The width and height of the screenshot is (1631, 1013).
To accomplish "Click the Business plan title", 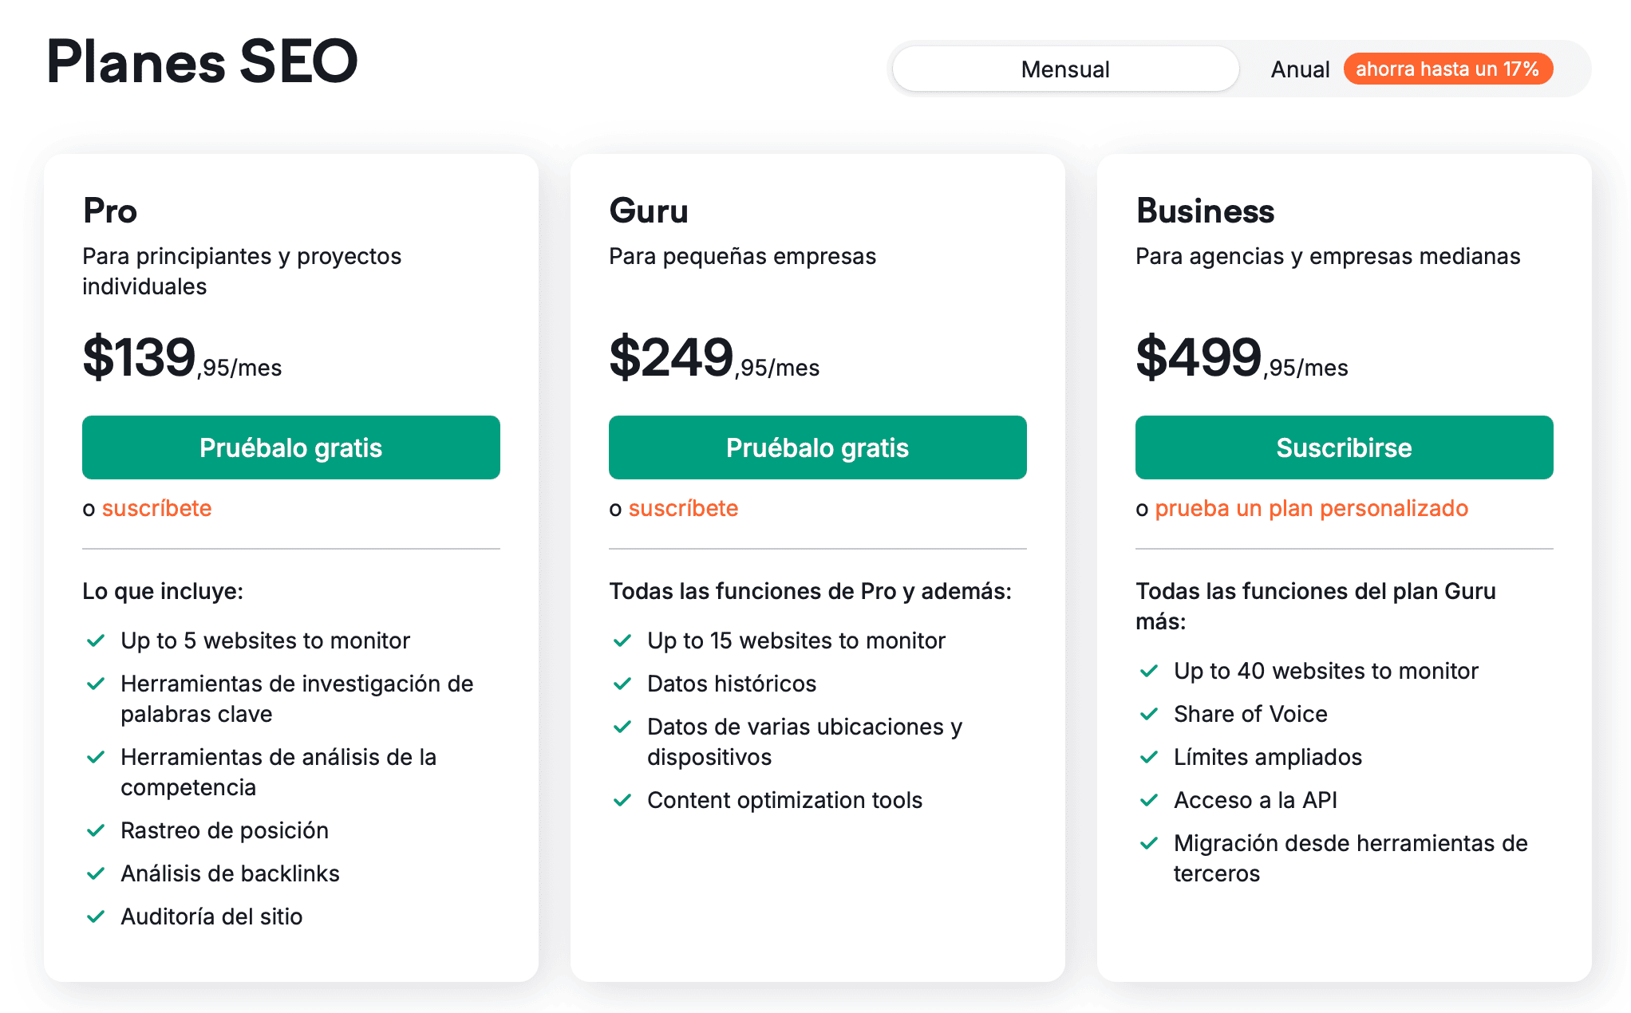I will (1205, 211).
